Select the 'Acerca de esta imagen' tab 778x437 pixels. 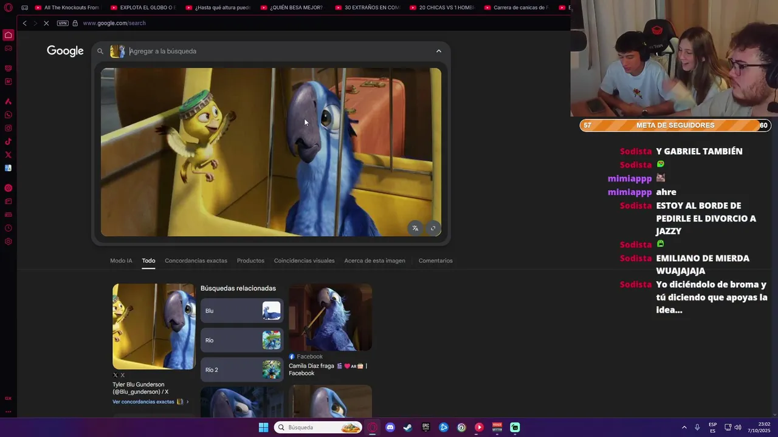(374, 260)
